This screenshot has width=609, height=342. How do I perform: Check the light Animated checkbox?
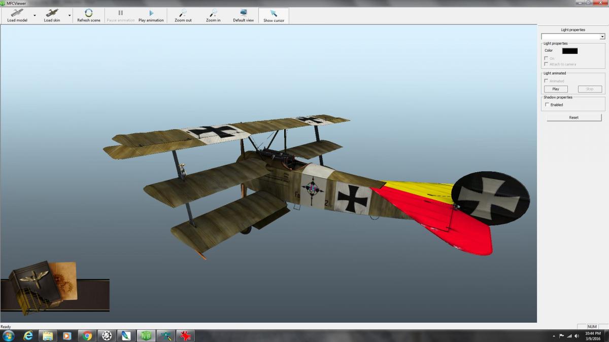click(x=546, y=81)
